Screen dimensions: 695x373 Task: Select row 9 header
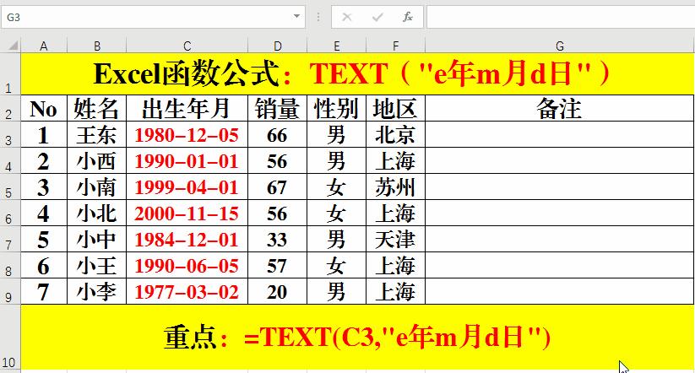coord(10,291)
